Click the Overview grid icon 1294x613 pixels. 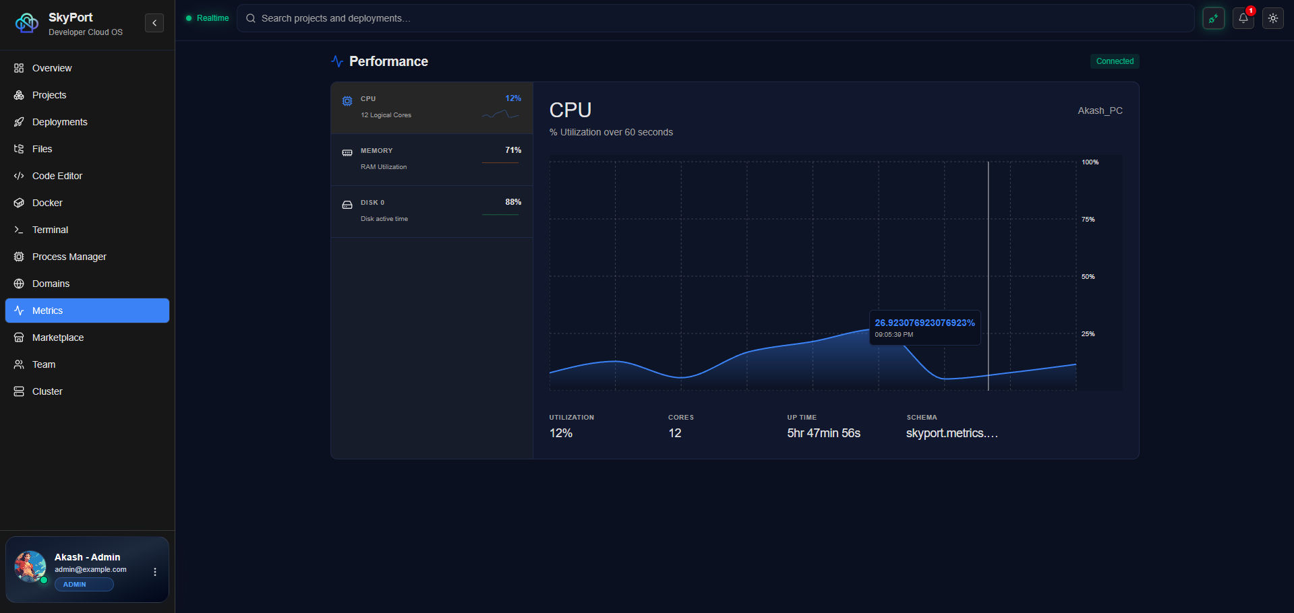[x=19, y=68]
